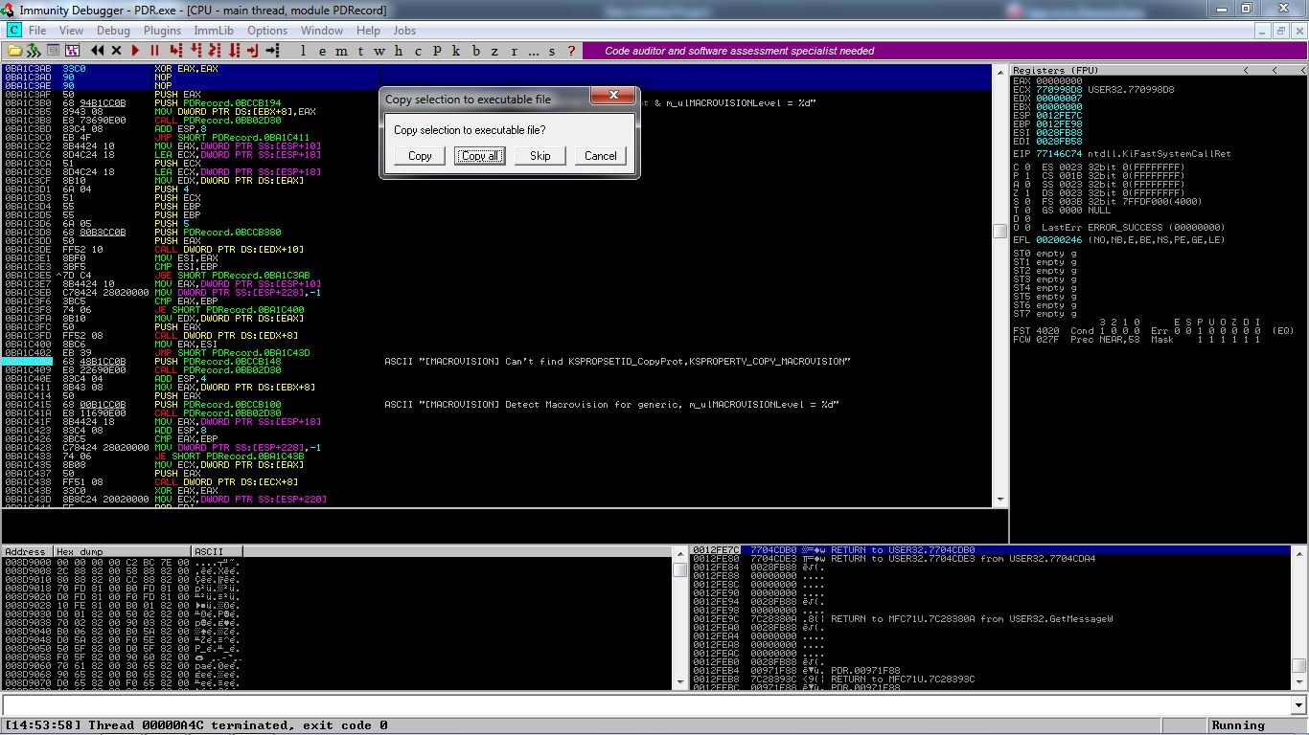Show breakpoints via 'b' button
The width and height of the screenshot is (1309, 735).
point(476,51)
